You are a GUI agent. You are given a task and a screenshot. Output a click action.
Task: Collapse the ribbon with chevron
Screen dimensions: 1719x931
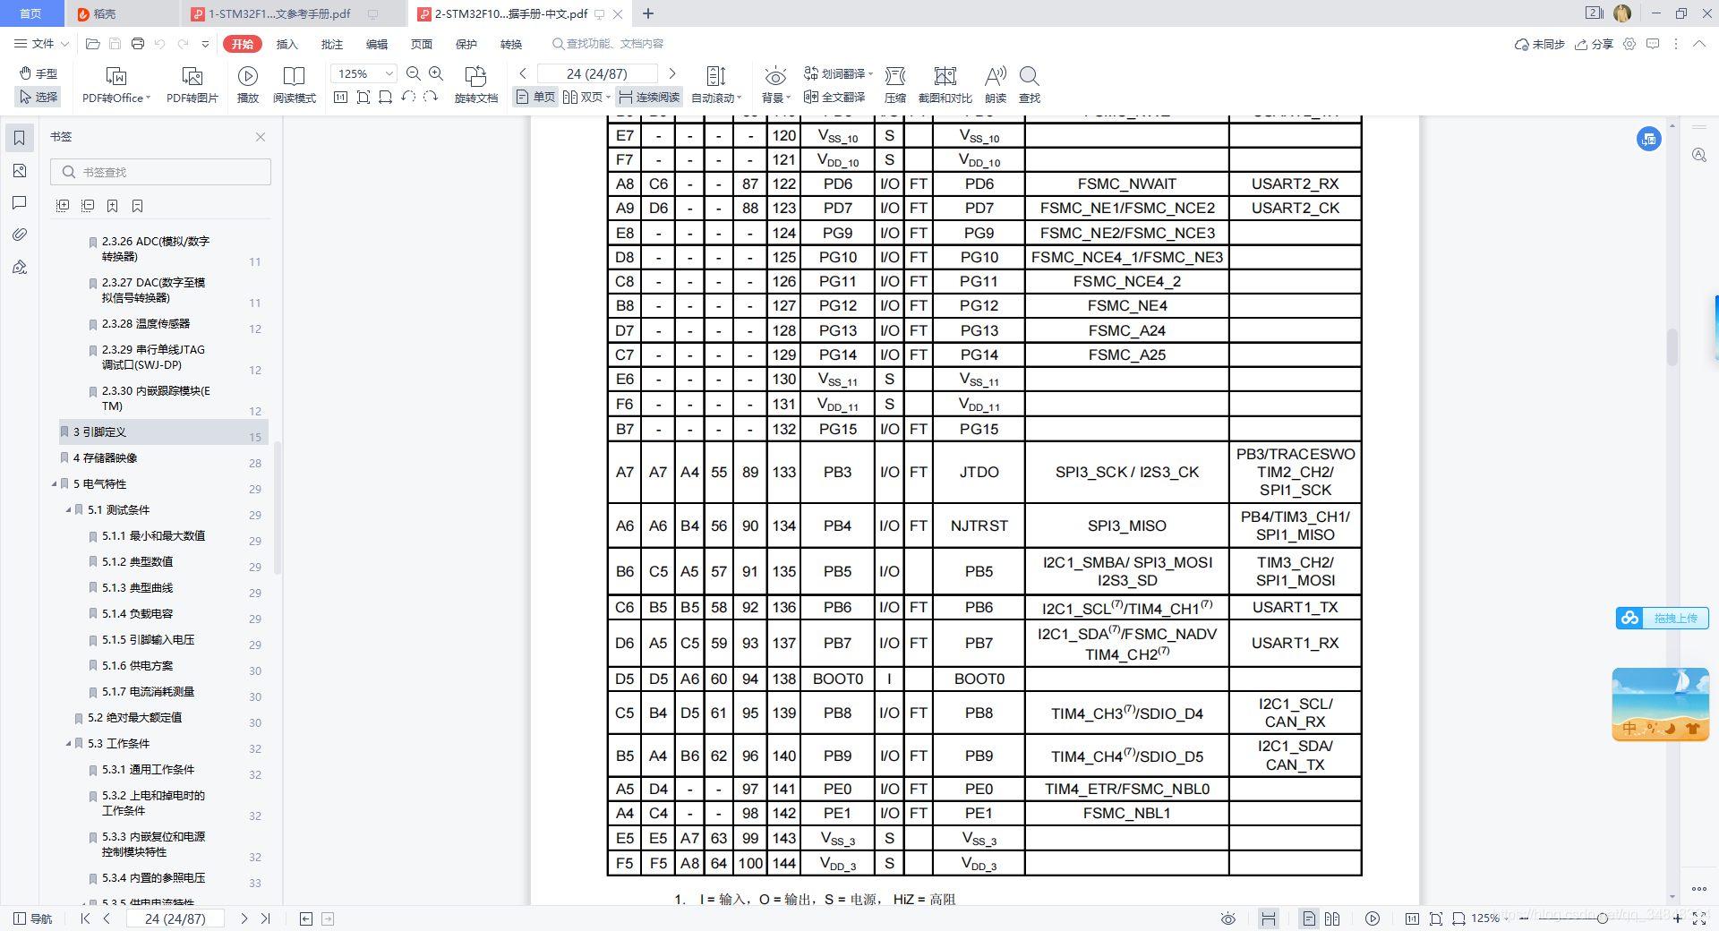click(1698, 44)
